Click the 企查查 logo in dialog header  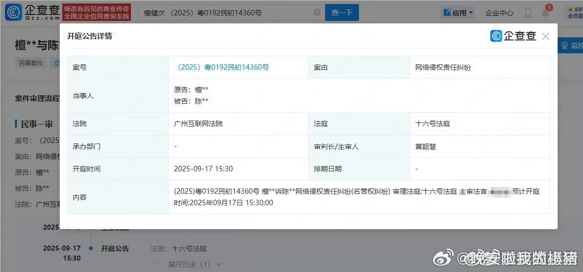coord(513,36)
